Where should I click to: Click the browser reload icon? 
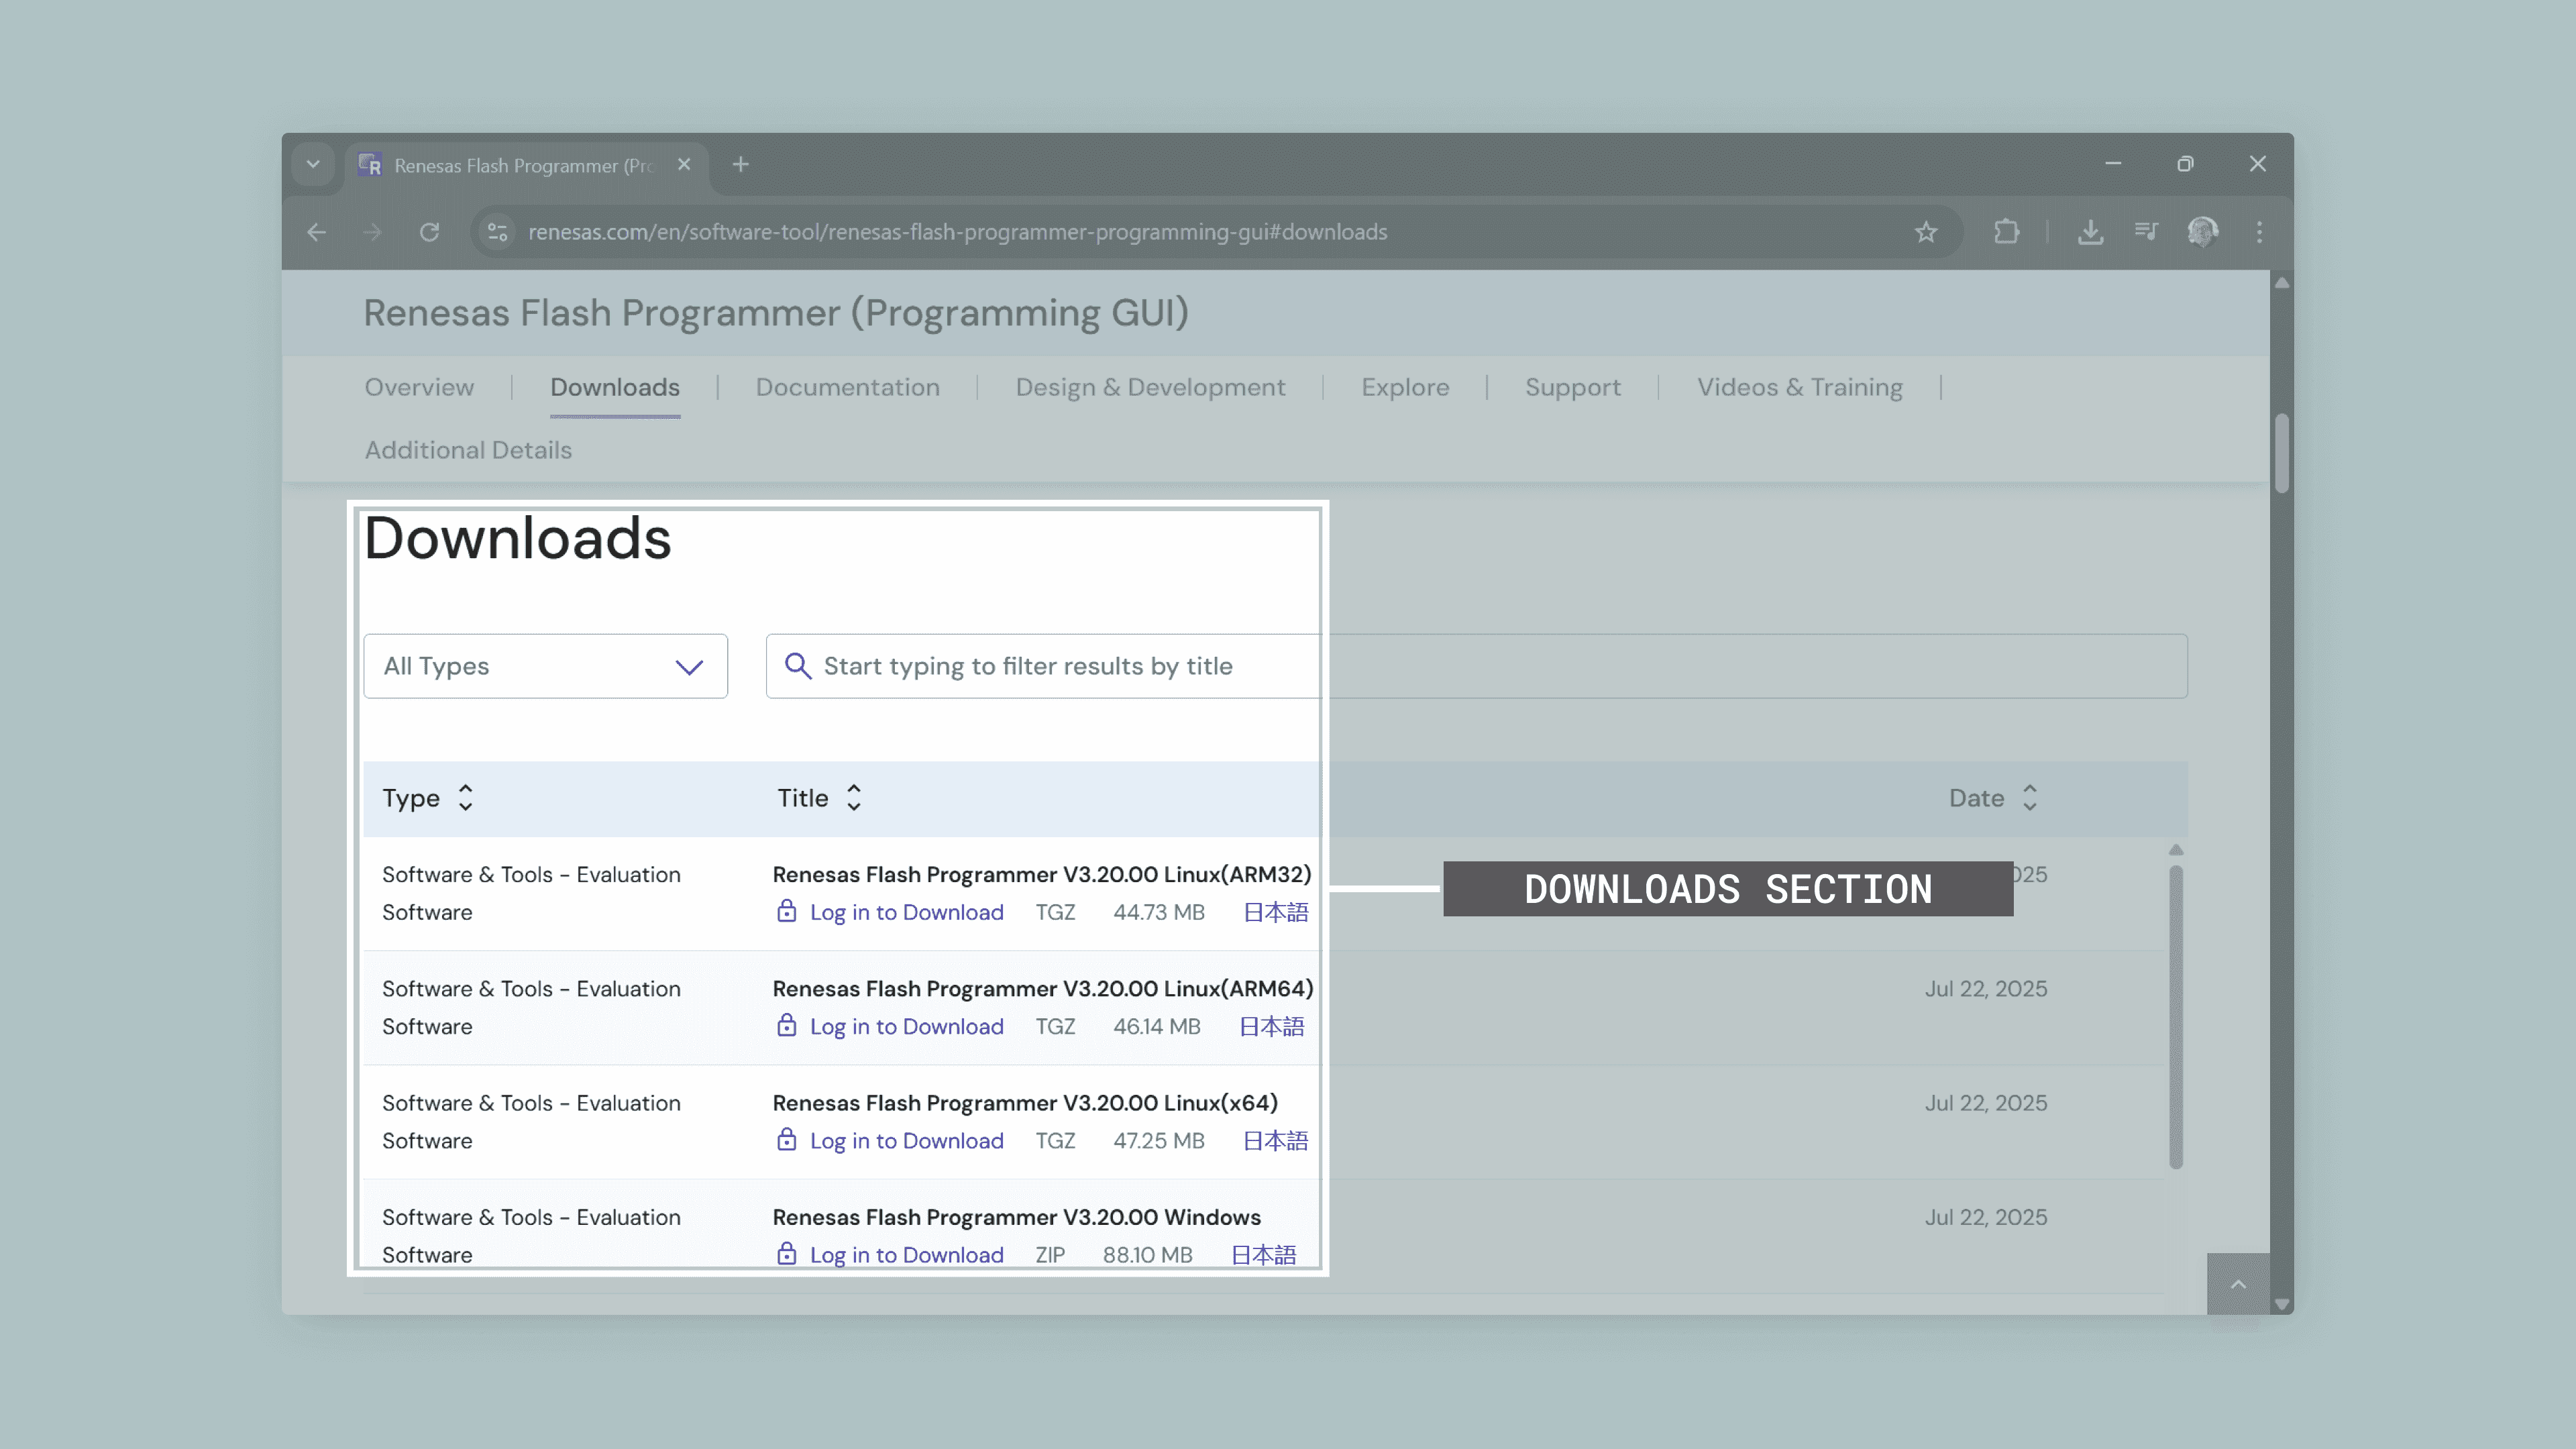[429, 232]
